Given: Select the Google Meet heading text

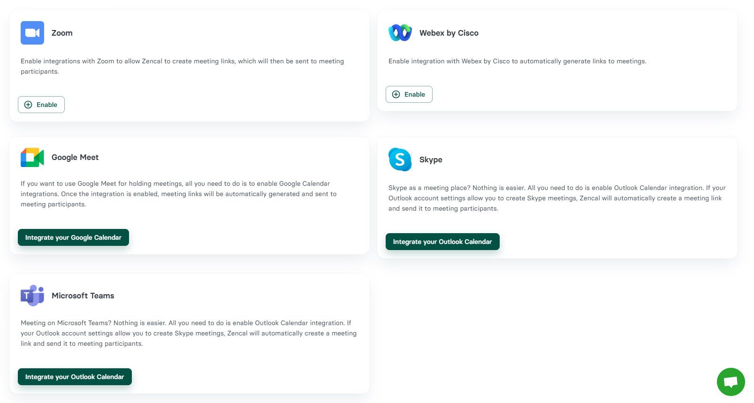Looking at the screenshot, I should click(75, 157).
